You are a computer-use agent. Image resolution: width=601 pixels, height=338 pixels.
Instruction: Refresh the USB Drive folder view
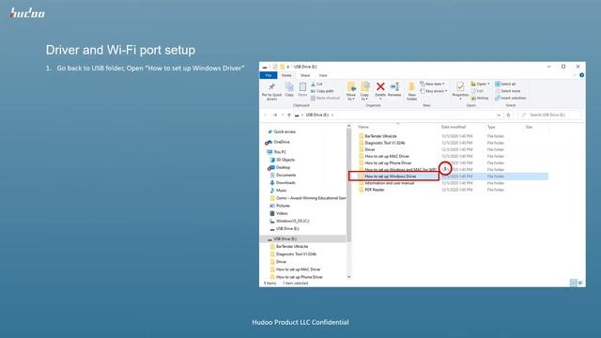(x=508, y=115)
